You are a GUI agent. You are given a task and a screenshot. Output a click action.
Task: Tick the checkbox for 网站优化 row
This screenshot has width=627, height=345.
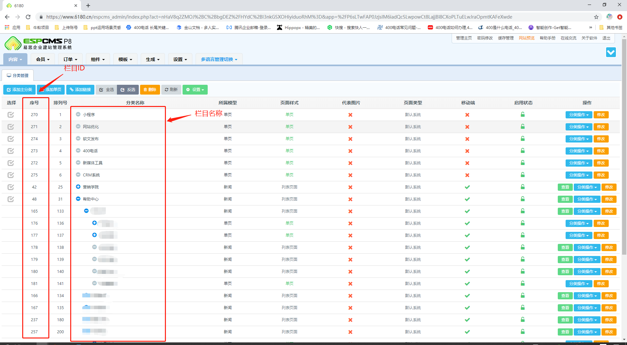[x=11, y=127]
